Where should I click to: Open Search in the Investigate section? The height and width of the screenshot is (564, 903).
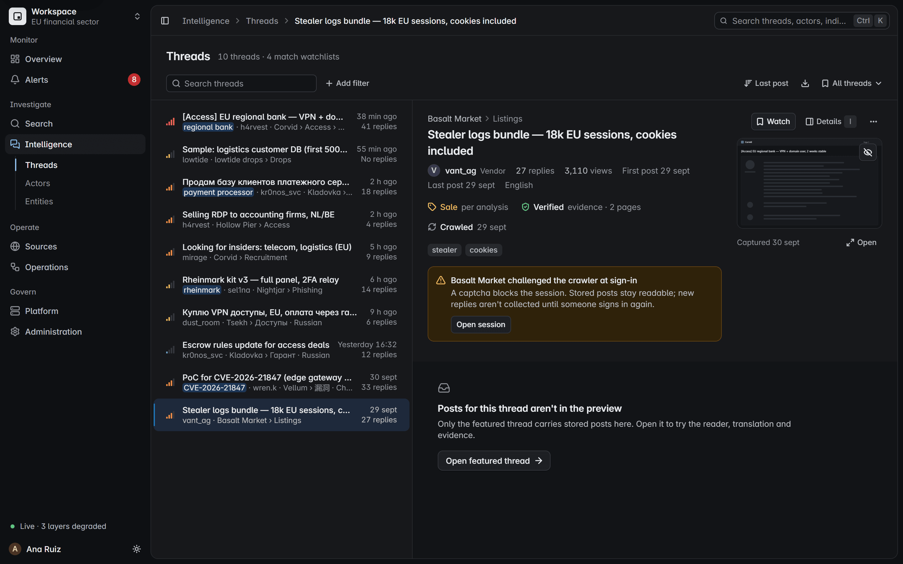tap(75, 123)
